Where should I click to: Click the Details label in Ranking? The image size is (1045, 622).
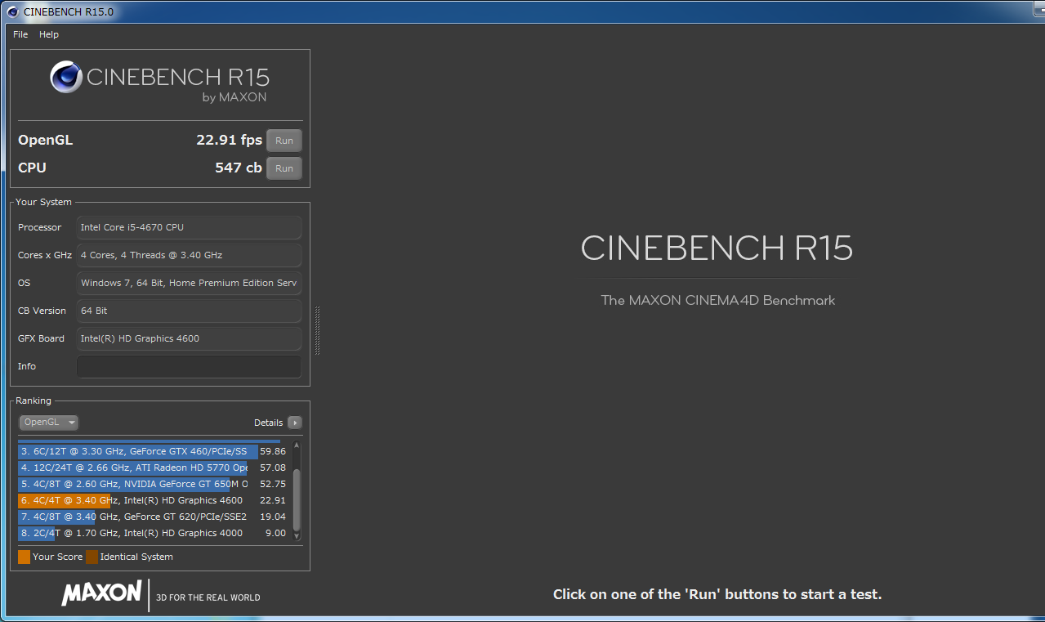point(268,423)
